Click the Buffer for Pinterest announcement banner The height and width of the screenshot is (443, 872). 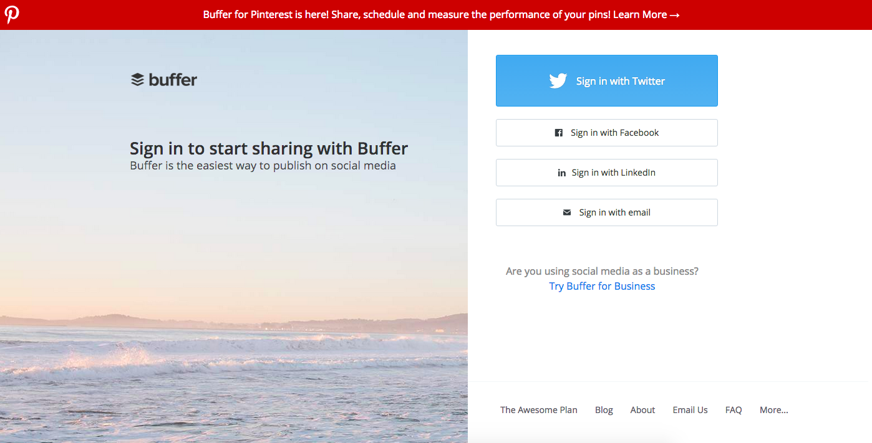(405, 14)
